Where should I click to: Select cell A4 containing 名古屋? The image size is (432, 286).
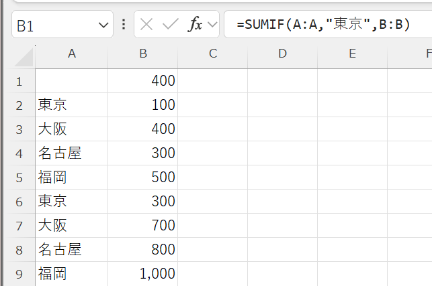(72, 153)
